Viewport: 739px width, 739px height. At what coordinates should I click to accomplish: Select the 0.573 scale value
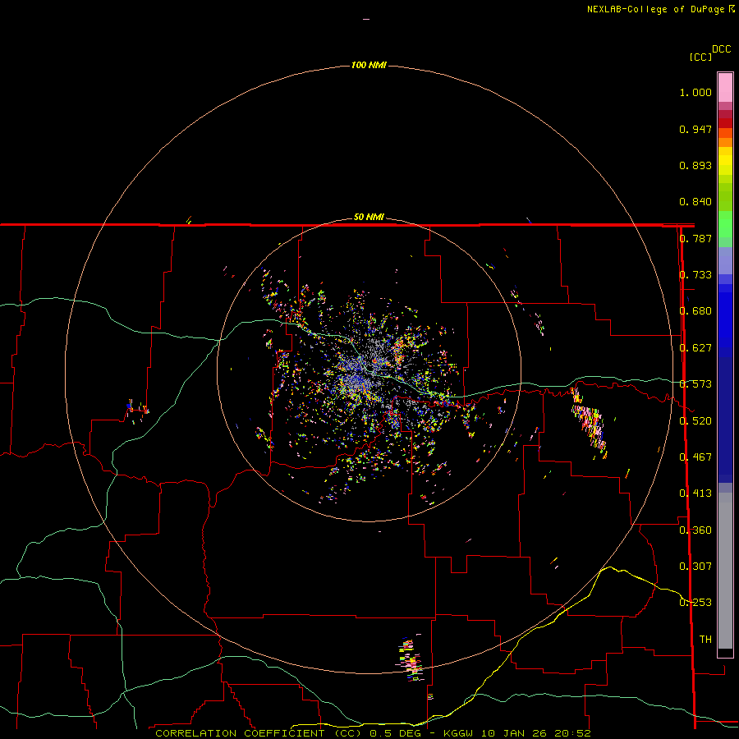coord(695,384)
